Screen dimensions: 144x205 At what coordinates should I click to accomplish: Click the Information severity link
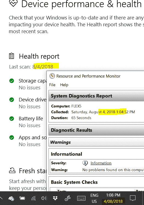[x=101, y=163]
